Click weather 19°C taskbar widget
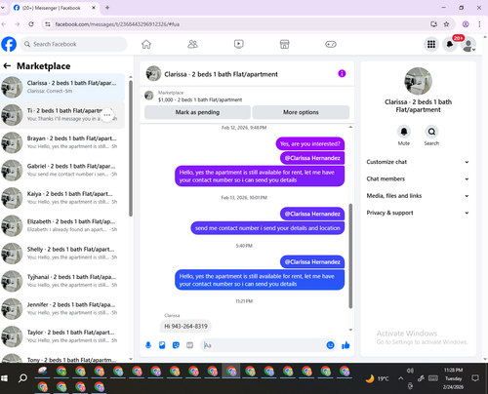488x394 pixels. tap(377, 378)
